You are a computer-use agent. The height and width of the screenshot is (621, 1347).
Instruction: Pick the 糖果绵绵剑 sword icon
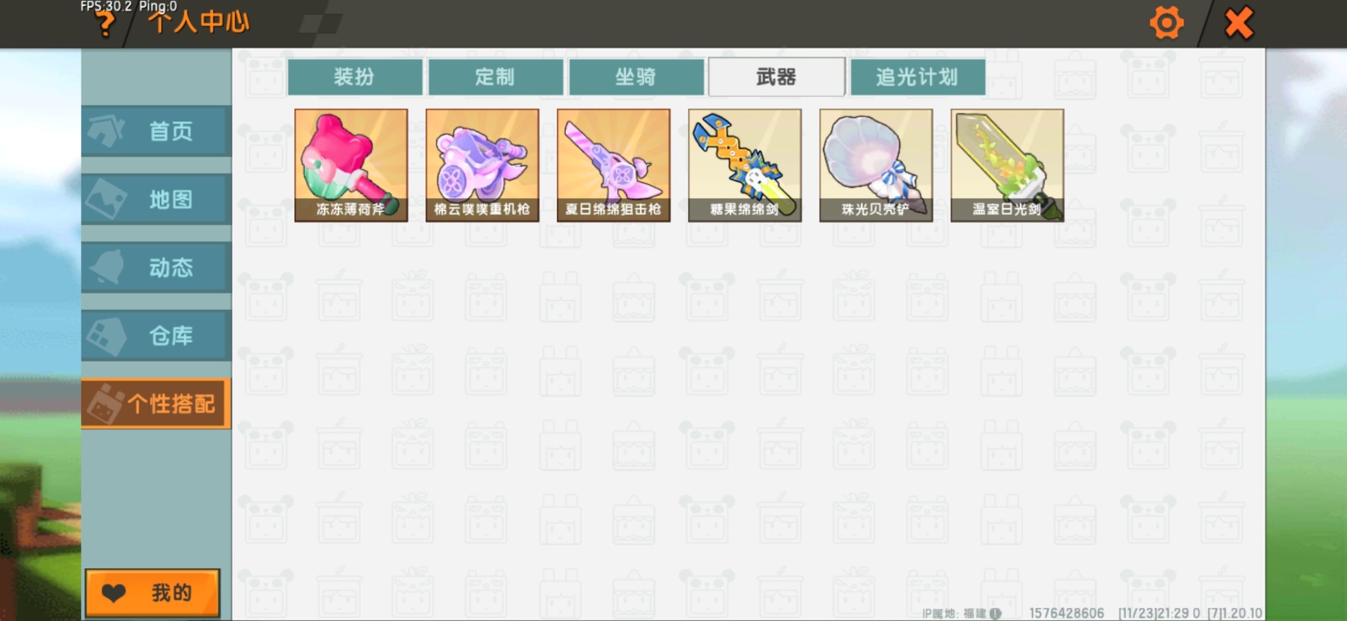745,166
